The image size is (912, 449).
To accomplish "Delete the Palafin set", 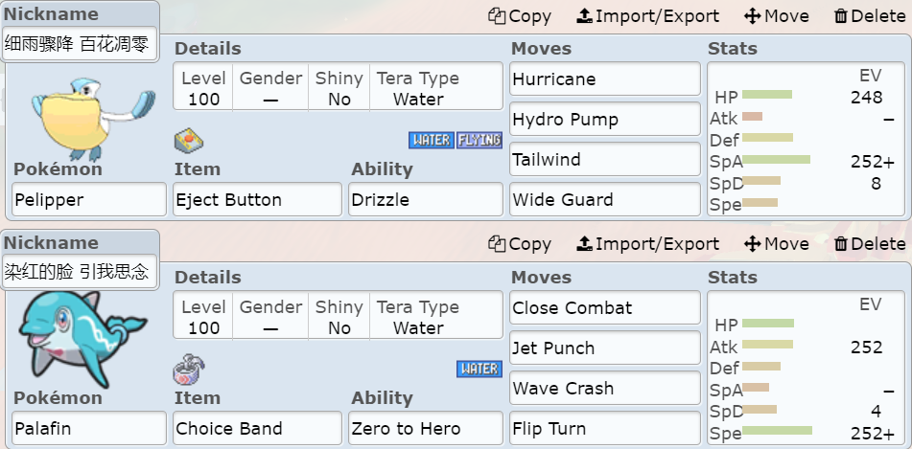I will [x=869, y=244].
